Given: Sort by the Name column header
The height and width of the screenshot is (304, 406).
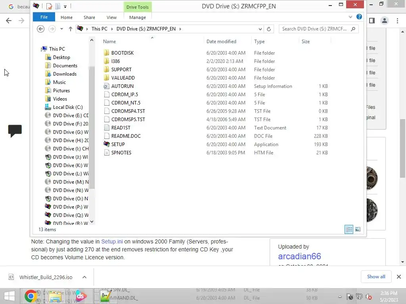Looking at the screenshot, I should 109,41.
